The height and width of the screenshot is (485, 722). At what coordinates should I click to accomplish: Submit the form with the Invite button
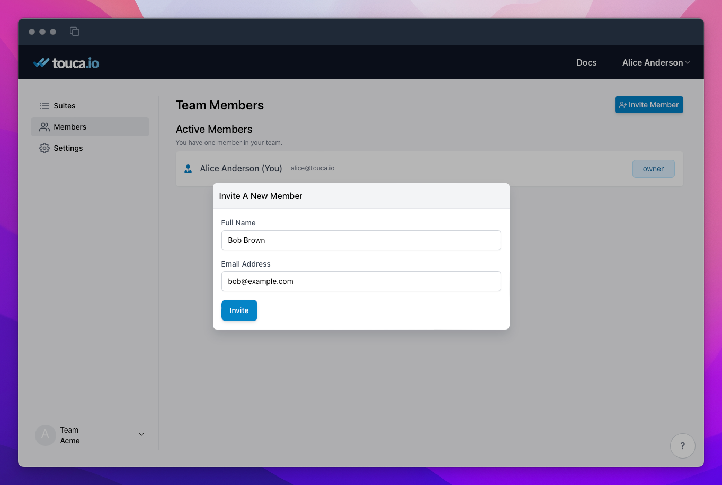[x=239, y=310]
